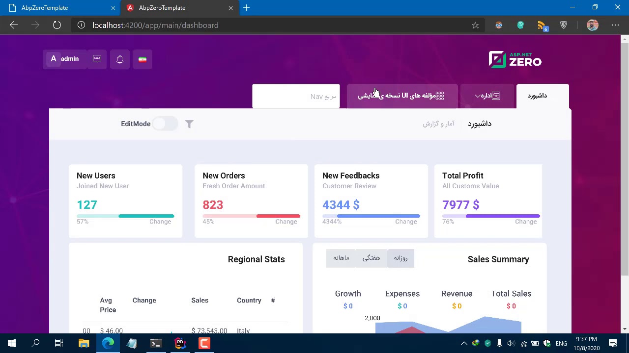Click the ASP.NET Zero logo
This screenshot has width=629, height=353.
tap(515, 60)
